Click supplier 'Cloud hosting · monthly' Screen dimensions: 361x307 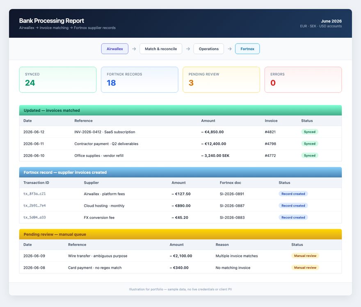pos(104,206)
